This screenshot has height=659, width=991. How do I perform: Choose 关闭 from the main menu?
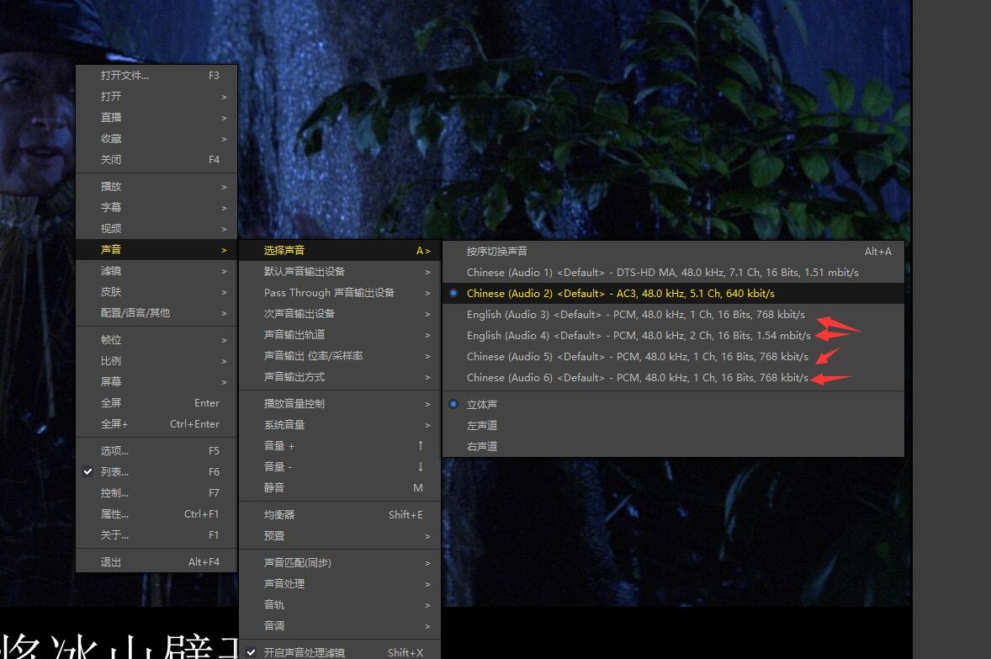[x=156, y=159]
